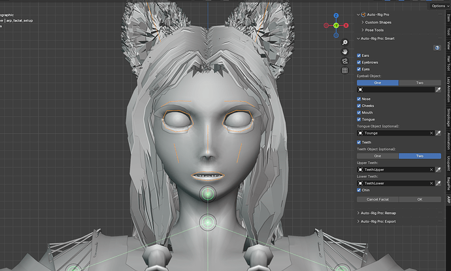Expand the Auto-Rig Pro: Remap panel

tap(358, 213)
